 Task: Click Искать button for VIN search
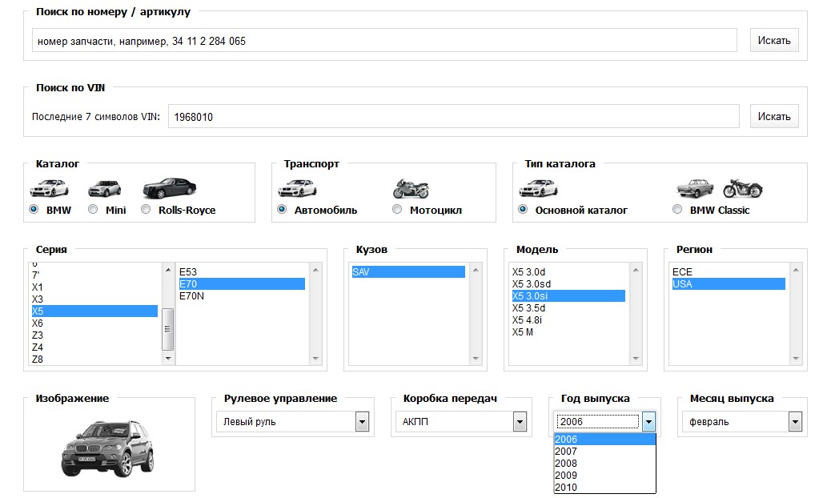pyautogui.click(x=774, y=117)
